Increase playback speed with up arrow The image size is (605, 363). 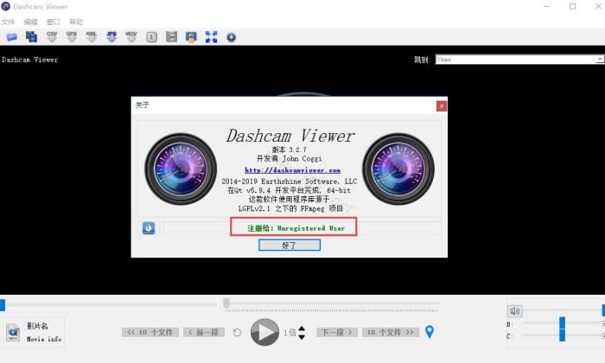302,328
